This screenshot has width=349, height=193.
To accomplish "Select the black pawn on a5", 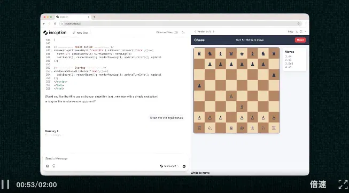I will [x=199, y=85].
